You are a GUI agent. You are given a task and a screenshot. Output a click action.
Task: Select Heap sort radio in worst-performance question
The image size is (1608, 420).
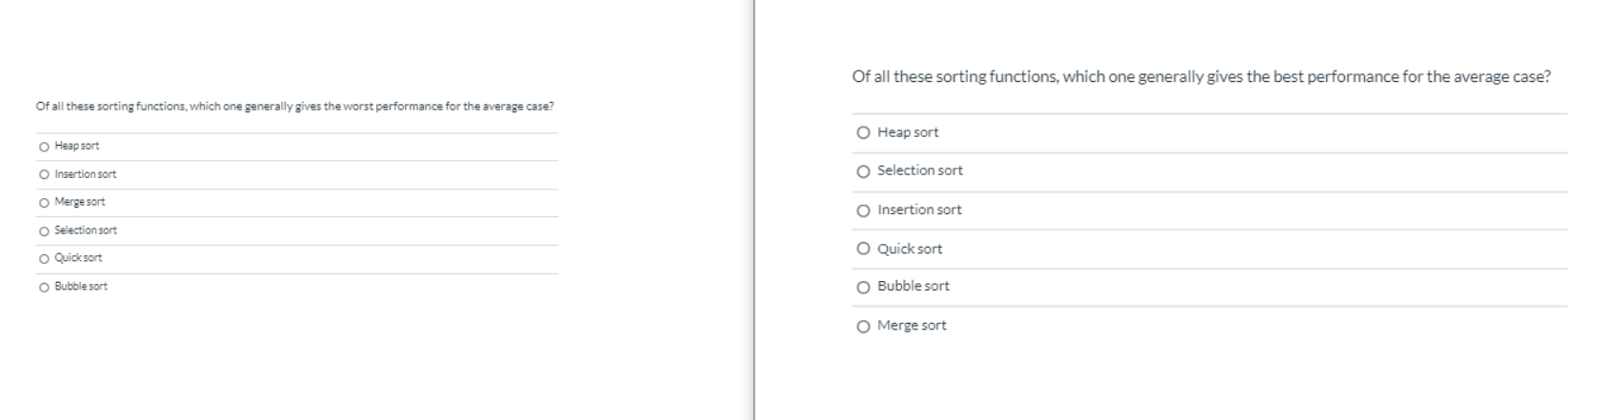44,147
